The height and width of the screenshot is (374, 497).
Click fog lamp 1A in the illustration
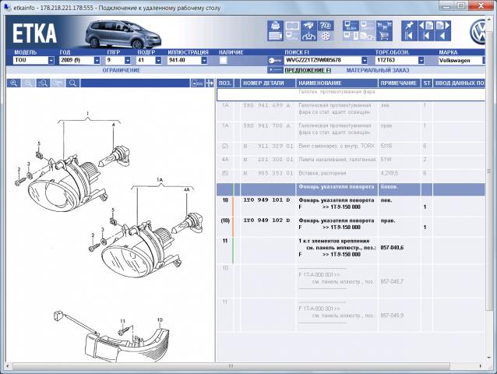(139, 250)
